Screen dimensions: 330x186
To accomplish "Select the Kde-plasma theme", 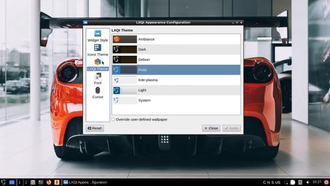I will click(x=176, y=80).
